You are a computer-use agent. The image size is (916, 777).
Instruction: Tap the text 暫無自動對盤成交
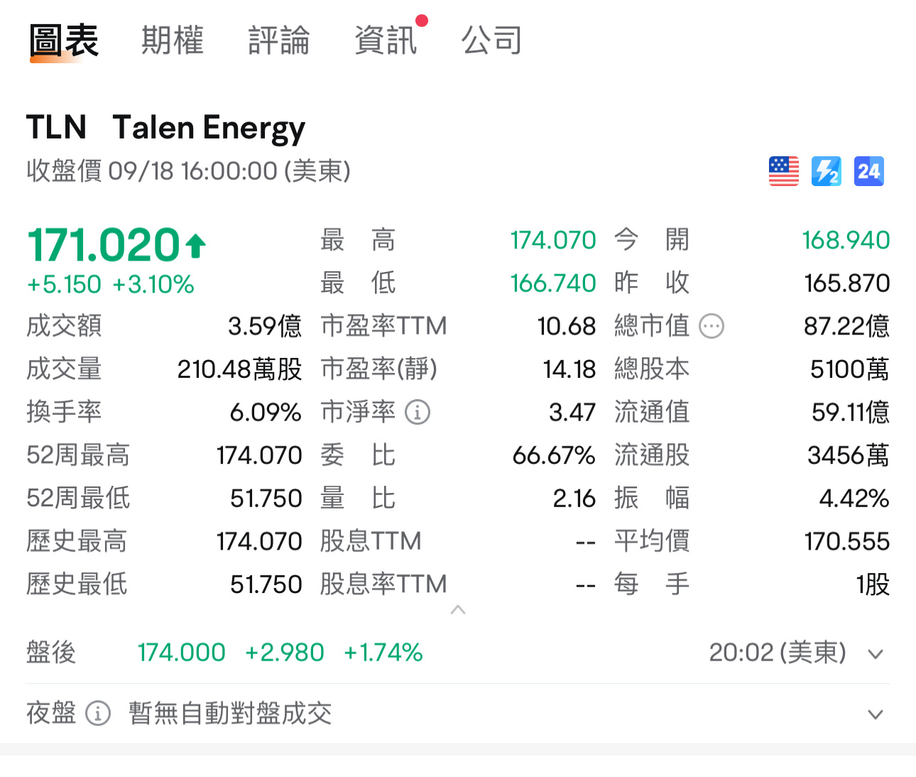pos(230,713)
